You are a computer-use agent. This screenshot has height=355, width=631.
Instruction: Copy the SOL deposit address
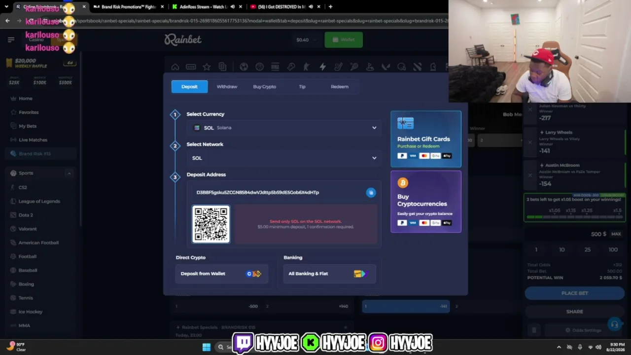(371, 193)
